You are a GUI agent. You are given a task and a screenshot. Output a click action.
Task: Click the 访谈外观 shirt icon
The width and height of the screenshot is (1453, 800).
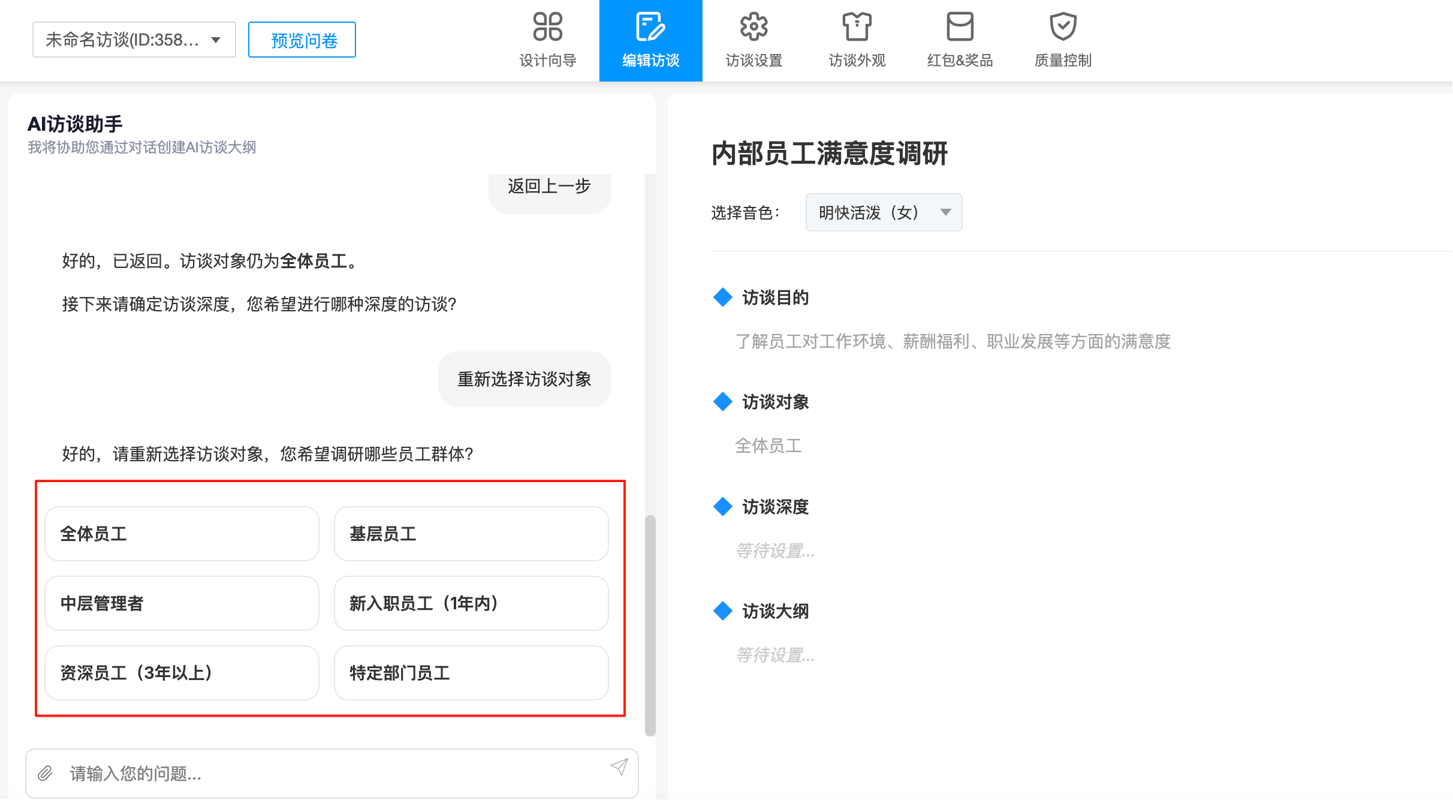[x=857, y=27]
